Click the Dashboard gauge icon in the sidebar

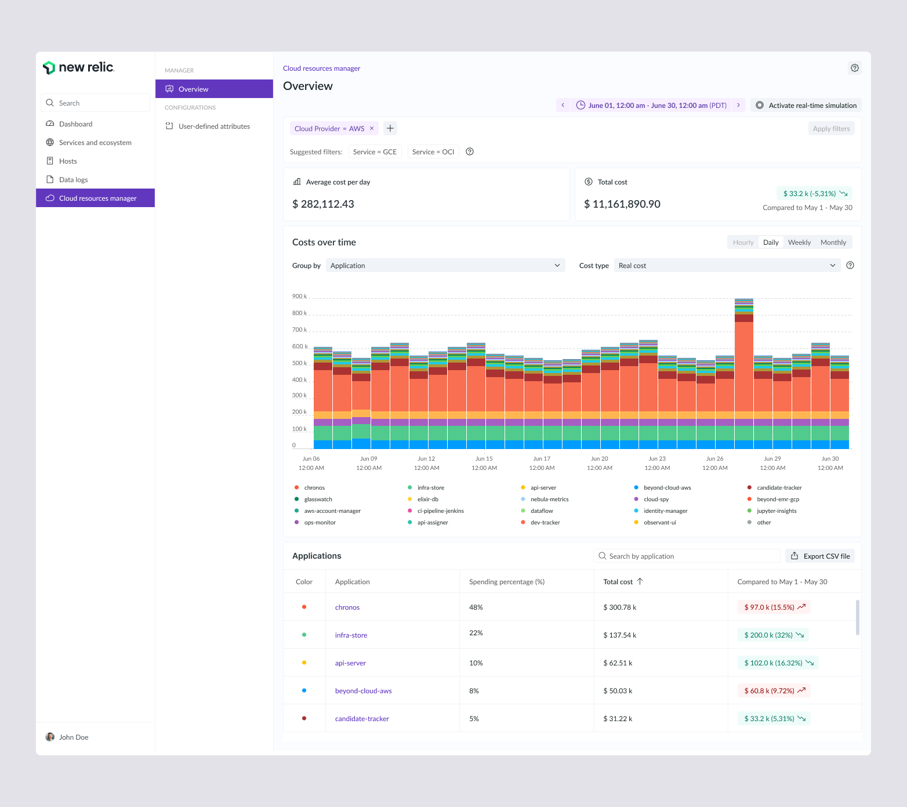coord(50,124)
